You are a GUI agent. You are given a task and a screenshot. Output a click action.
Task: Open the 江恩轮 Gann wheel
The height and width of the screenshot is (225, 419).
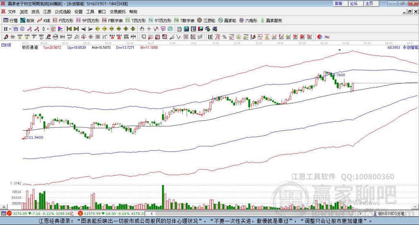click(x=206, y=20)
